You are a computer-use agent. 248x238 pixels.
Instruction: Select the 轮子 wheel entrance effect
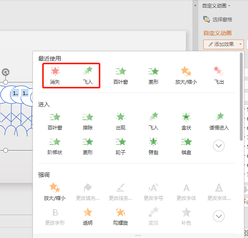pos(120,146)
